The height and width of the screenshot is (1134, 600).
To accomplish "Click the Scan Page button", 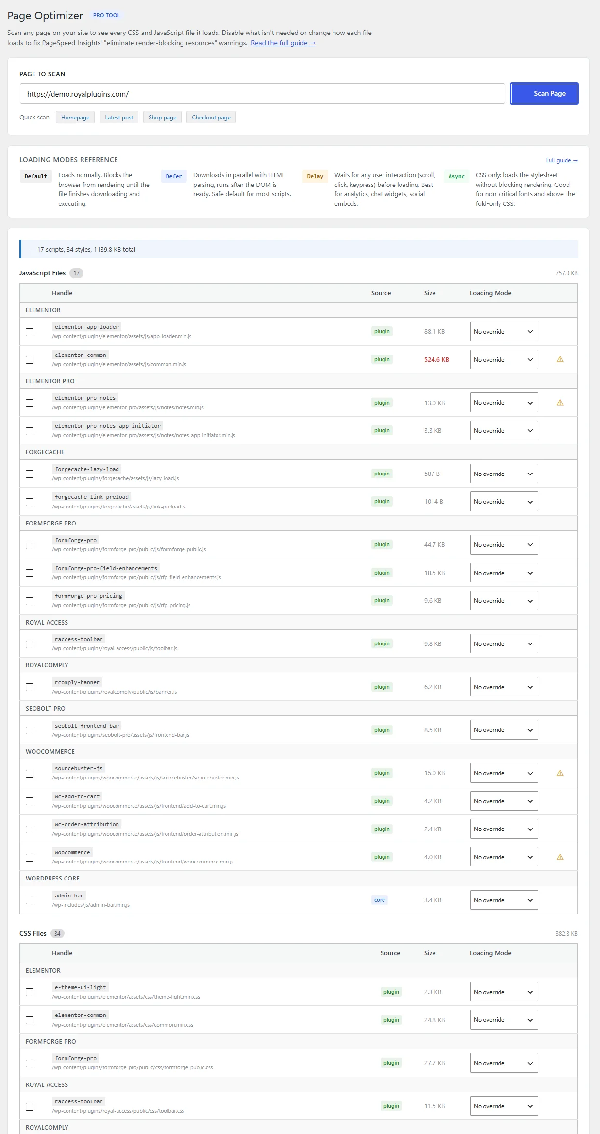I will (544, 93).
